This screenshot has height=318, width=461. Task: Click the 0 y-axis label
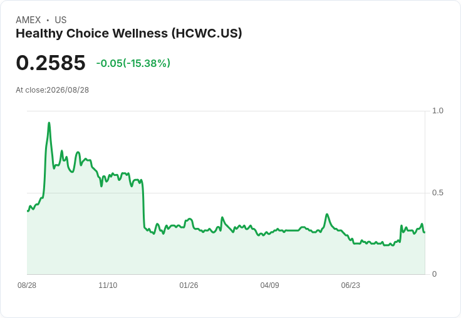point(434,274)
